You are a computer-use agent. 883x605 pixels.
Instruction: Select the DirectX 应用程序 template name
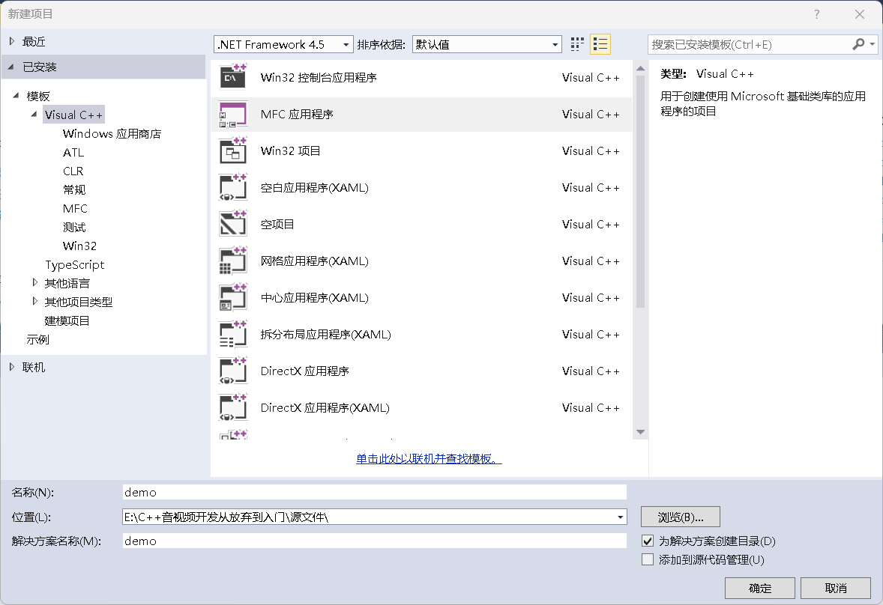tap(304, 371)
